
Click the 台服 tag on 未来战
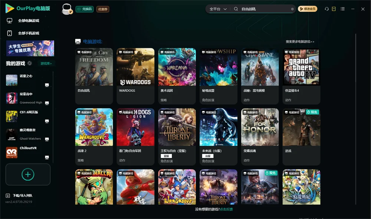pos(208,156)
